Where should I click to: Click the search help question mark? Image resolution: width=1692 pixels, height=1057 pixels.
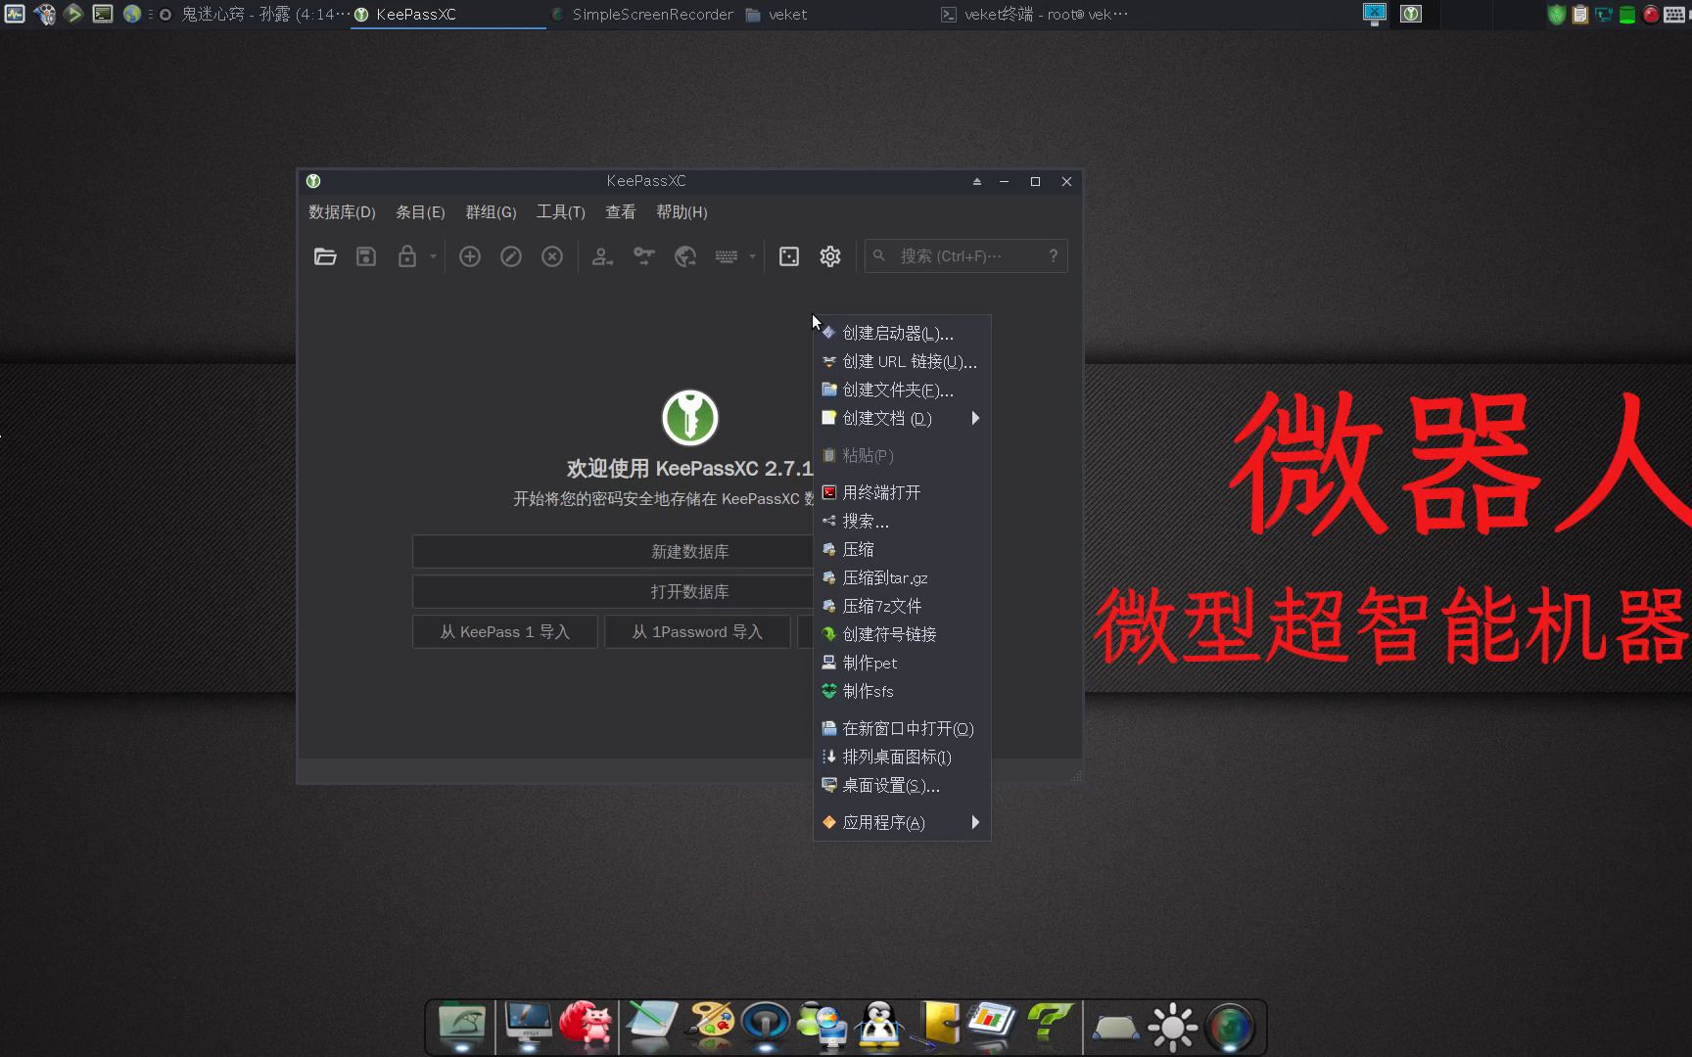(1054, 256)
